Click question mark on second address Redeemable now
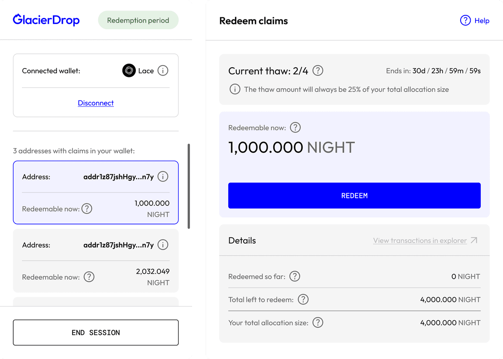503x359 pixels. (89, 276)
